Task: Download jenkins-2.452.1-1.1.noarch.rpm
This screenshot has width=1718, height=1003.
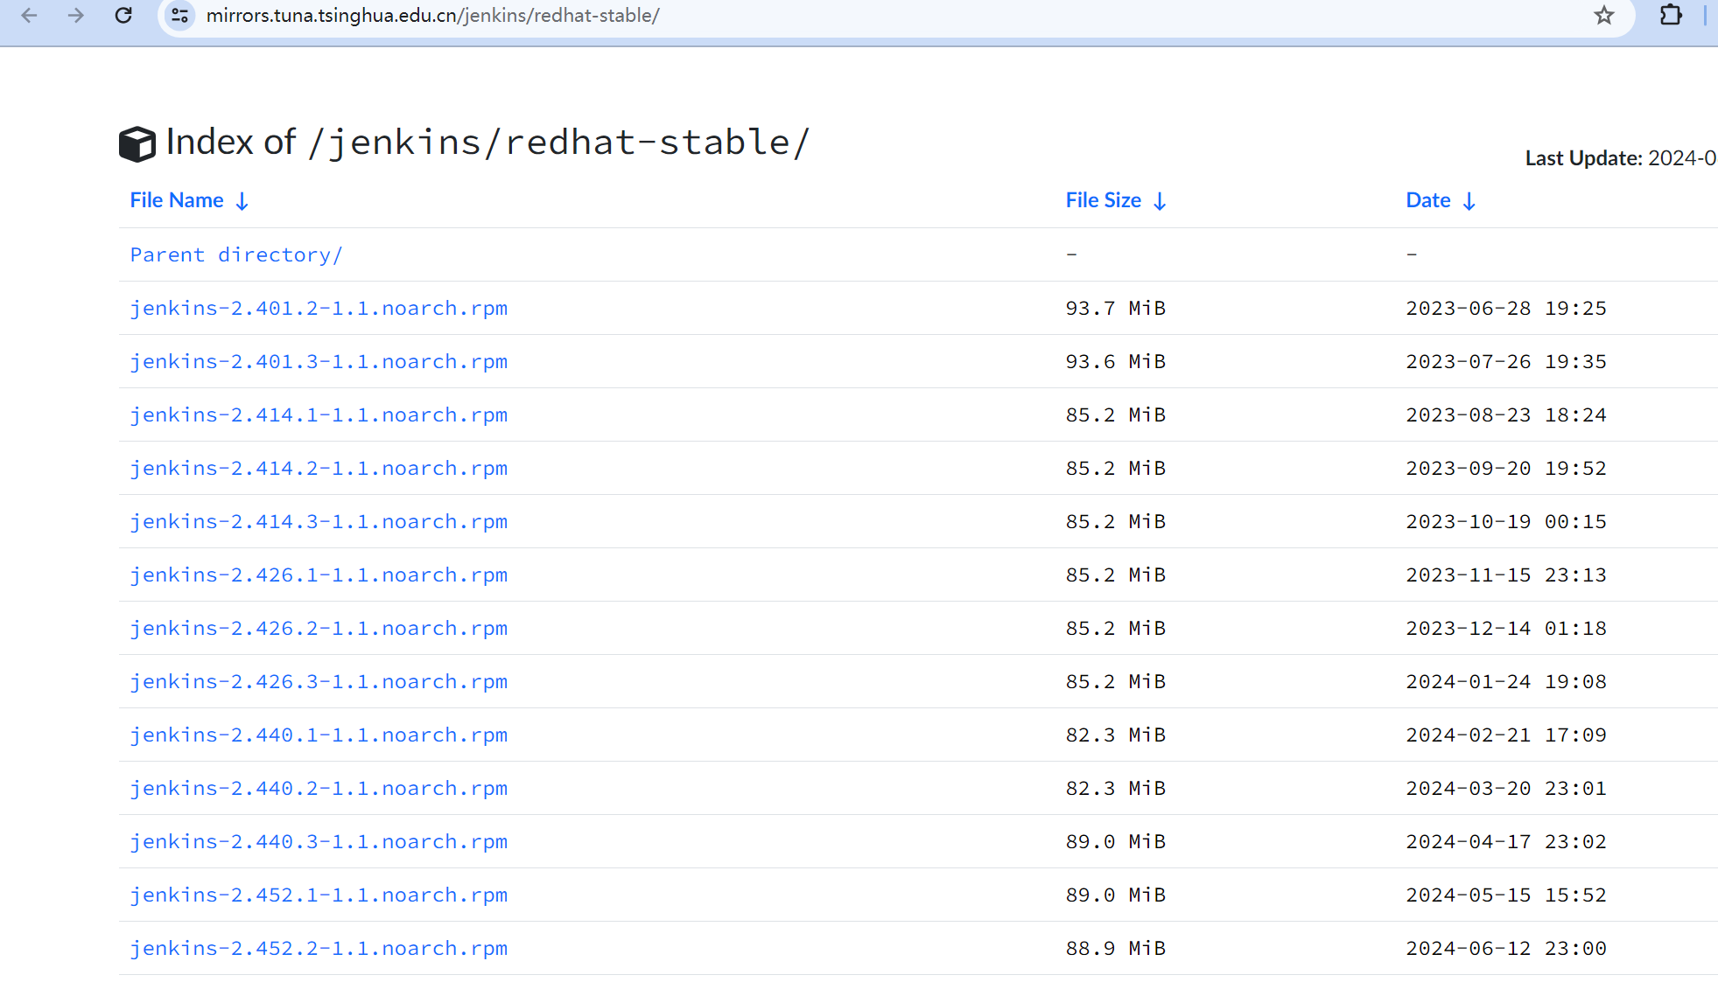Action: pos(319,895)
